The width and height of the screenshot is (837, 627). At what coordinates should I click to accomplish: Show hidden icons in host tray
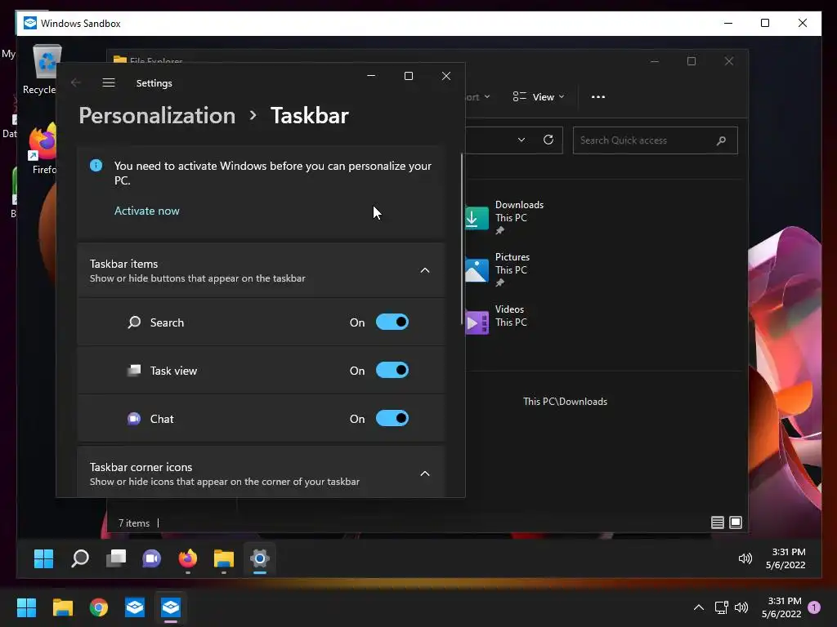698,607
